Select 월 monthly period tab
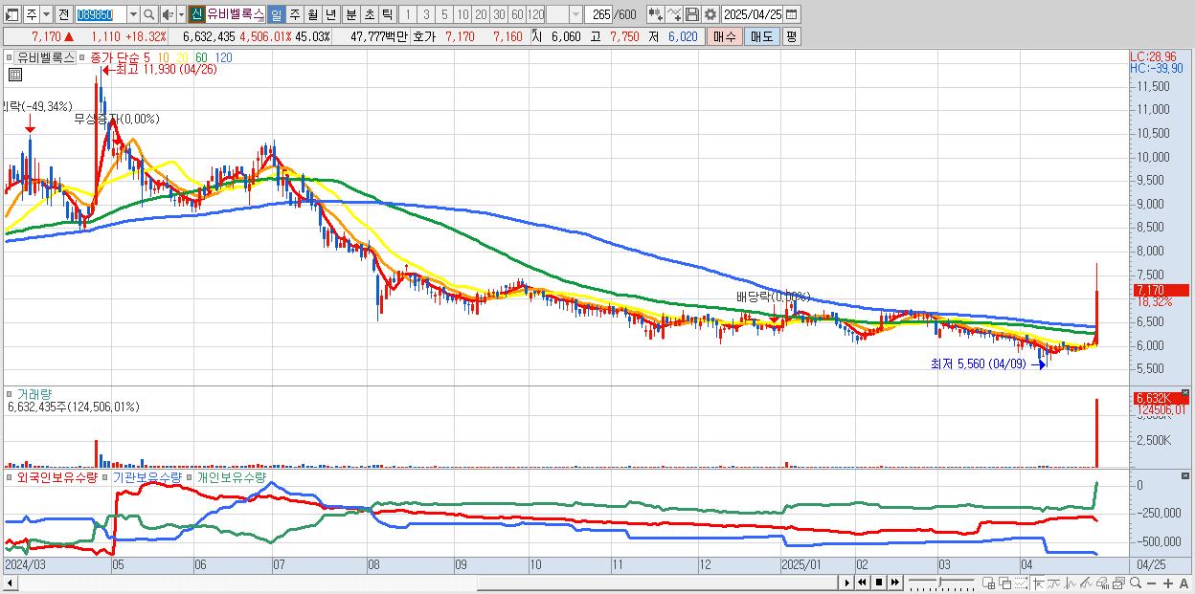This screenshot has width=1195, height=594. (313, 14)
